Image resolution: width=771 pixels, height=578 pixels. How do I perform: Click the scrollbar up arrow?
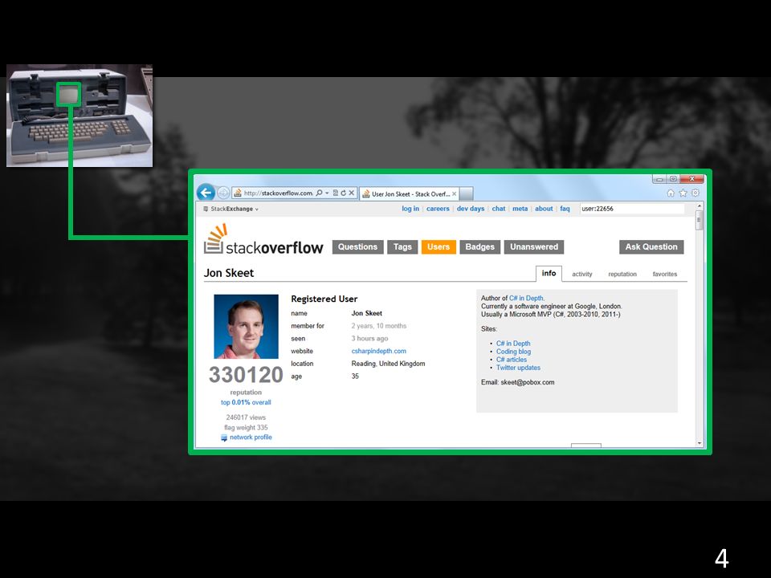point(700,206)
